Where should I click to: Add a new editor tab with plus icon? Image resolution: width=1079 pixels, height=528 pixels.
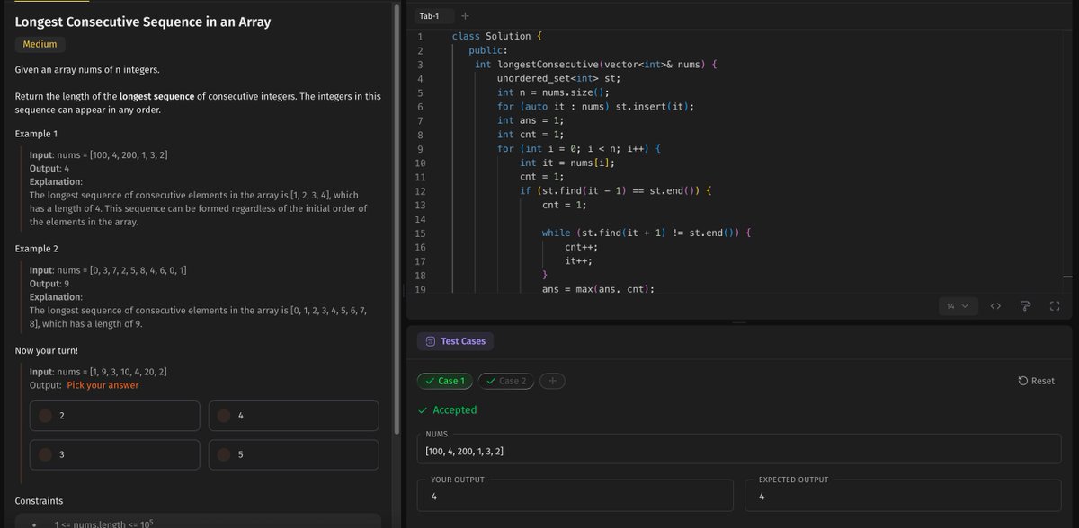coord(465,16)
